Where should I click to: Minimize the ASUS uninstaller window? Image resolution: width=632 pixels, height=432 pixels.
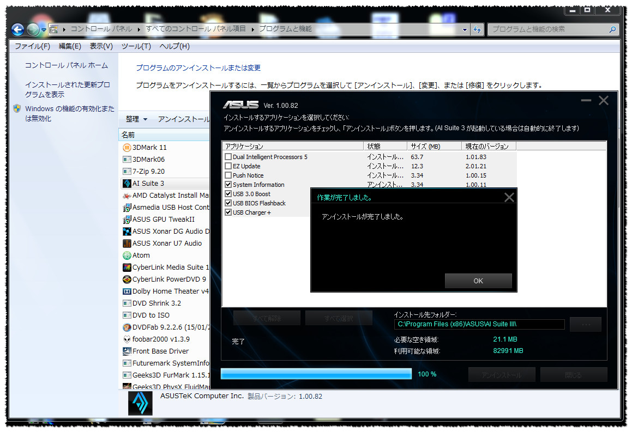(x=586, y=100)
